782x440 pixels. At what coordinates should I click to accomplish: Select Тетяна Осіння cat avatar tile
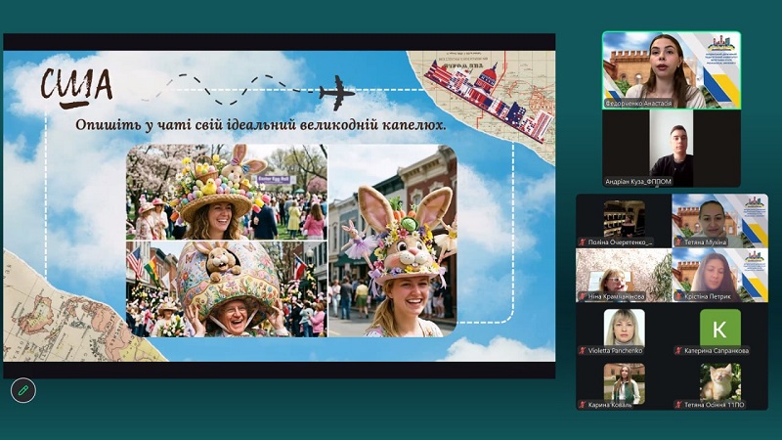point(719,381)
